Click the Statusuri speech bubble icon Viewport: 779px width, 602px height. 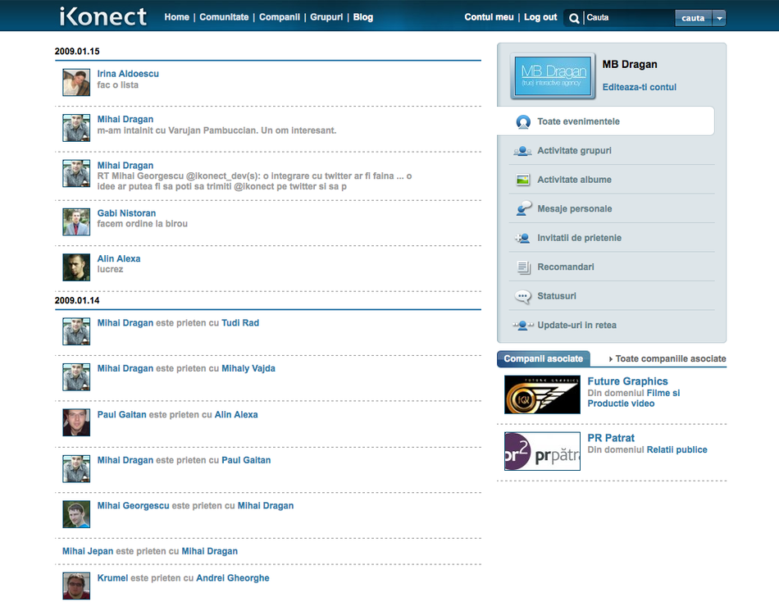click(x=523, y=297)
